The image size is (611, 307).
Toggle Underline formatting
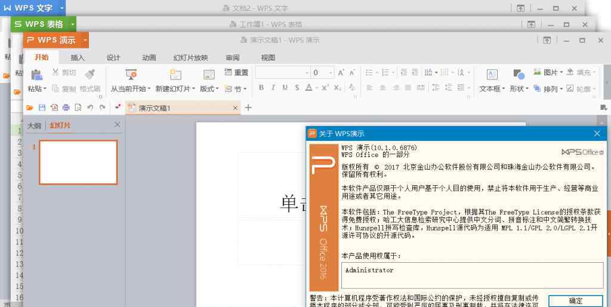pyautogui.click(x=285, y=88)
